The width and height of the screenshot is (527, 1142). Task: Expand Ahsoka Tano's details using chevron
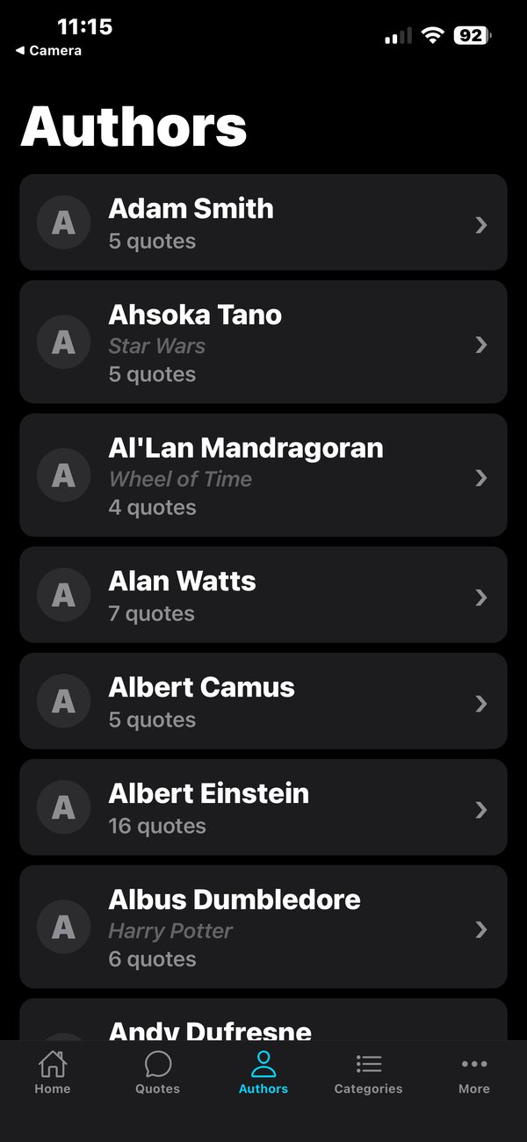(x=481, y=343)
